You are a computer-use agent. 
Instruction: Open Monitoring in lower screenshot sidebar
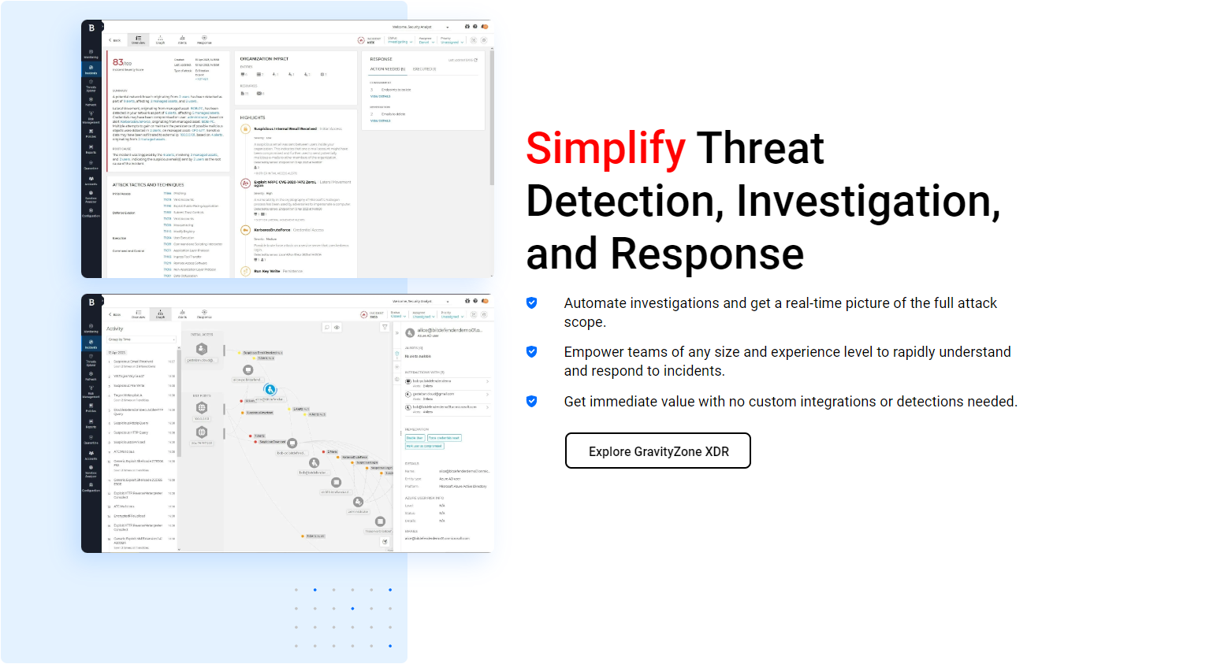tap(91, 328)
